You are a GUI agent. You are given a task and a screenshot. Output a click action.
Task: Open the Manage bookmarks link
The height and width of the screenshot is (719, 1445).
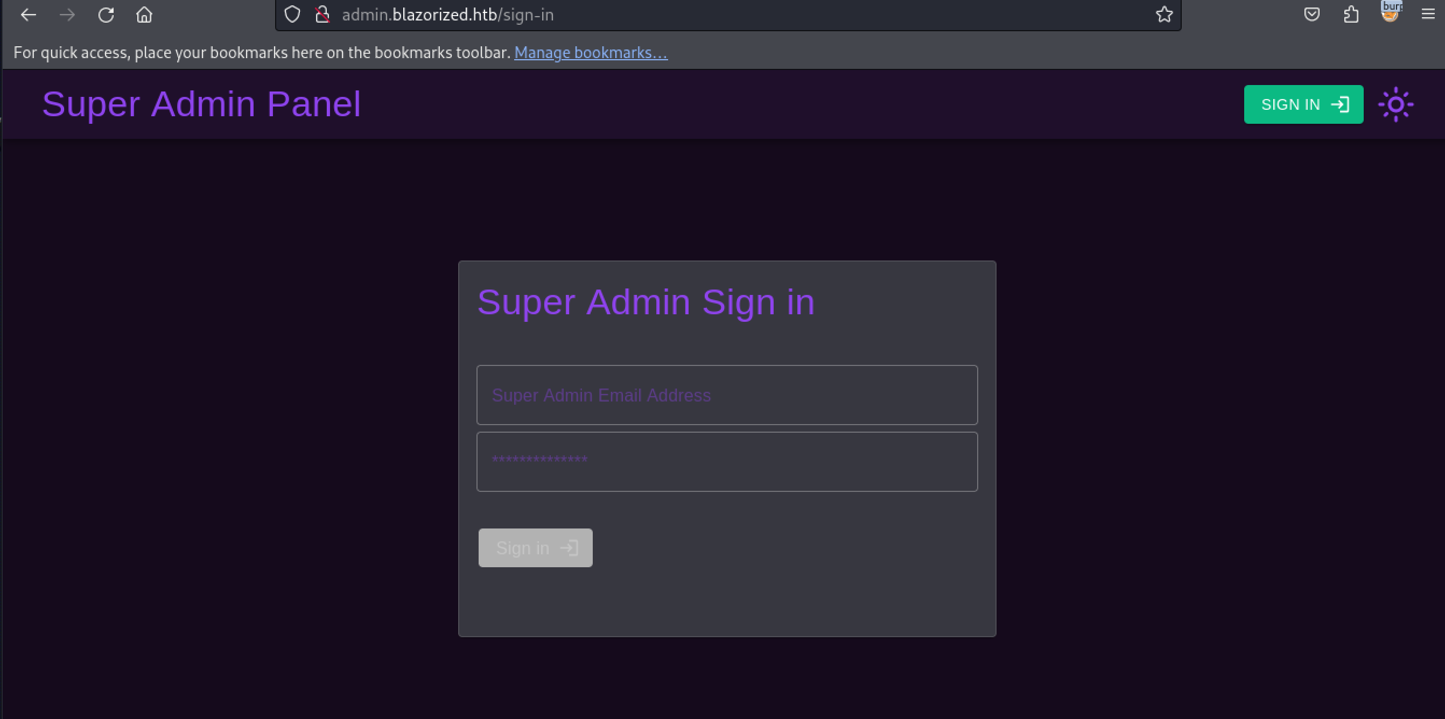pos(591,53)
